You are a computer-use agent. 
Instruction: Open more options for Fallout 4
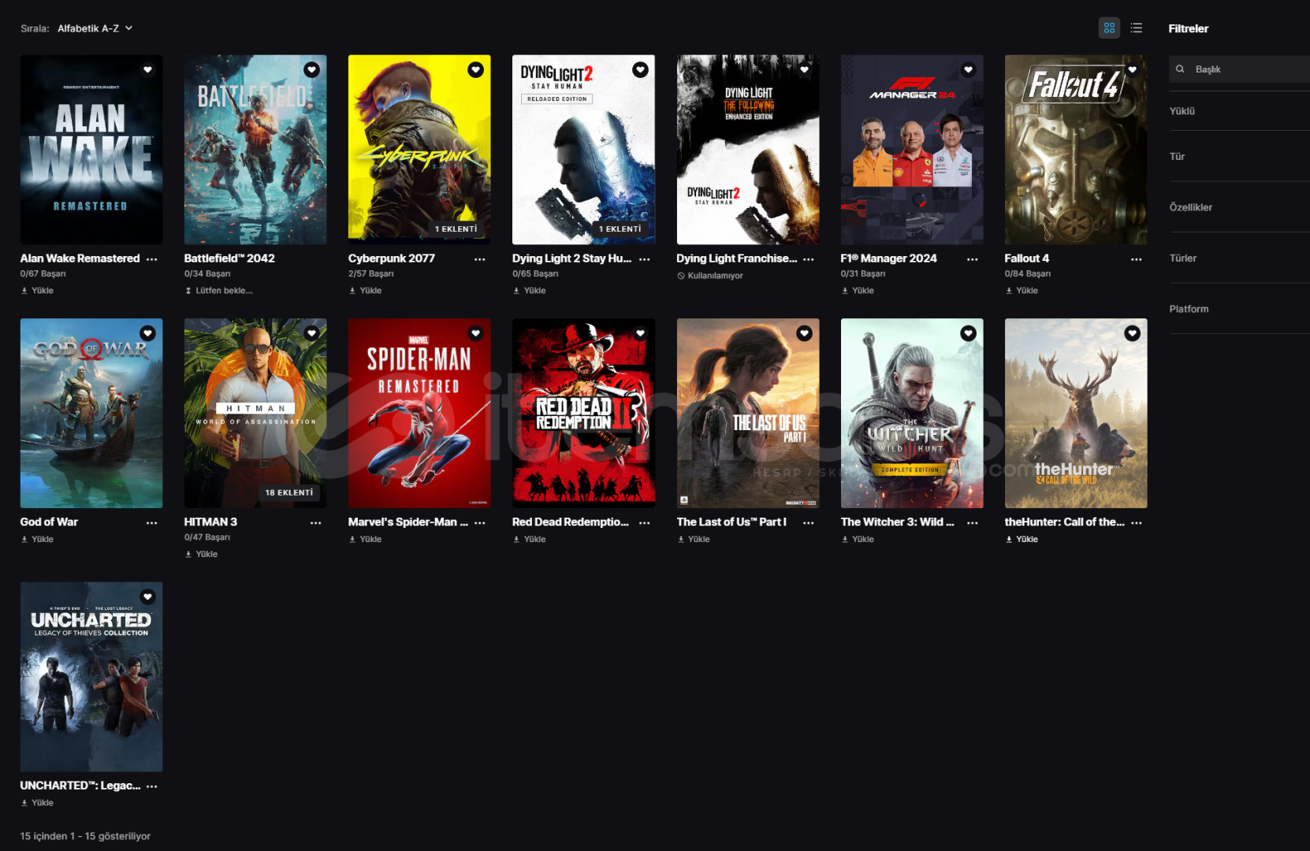point(1137,259)
